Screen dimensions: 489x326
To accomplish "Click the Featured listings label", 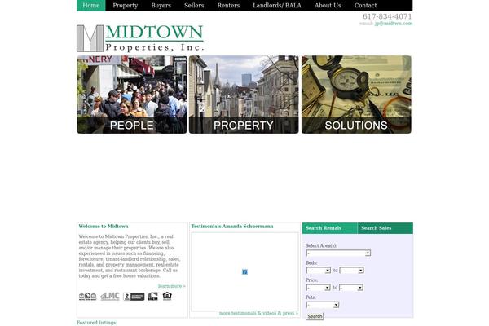I will tap(97, 323).
